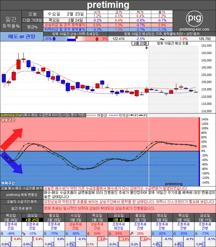Screen dimensions: 216x247
Task: Click the 지지선 blue dotted legend entry
Action: tap(118, 115)
